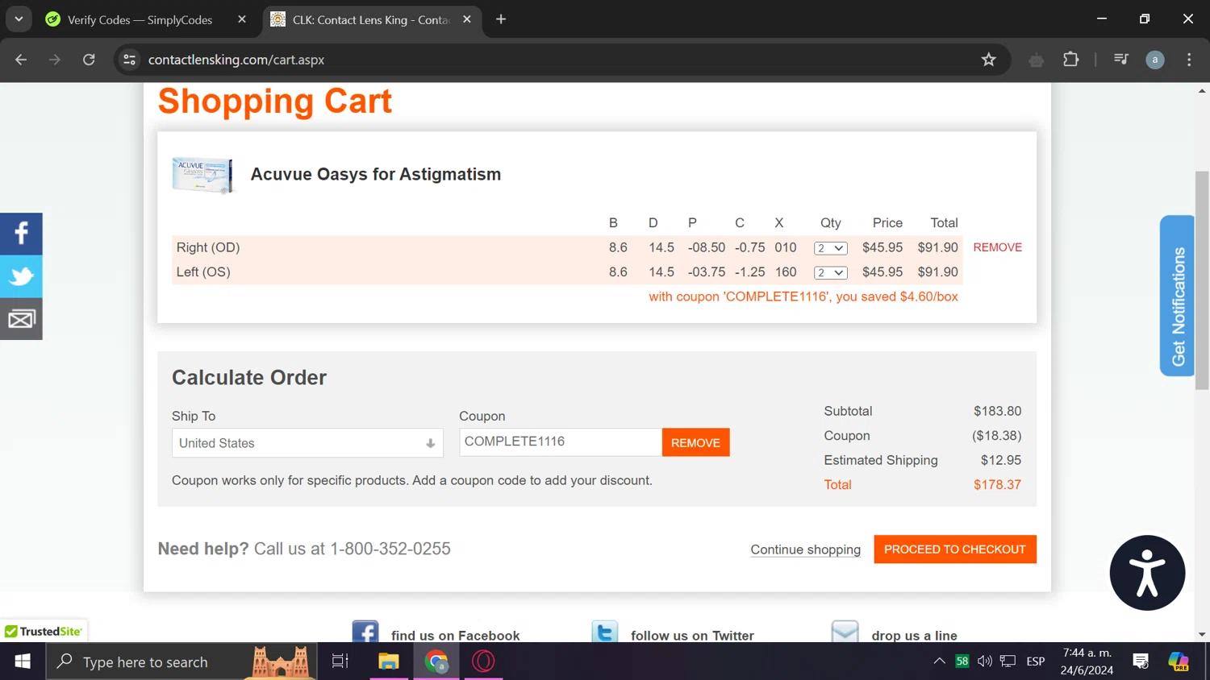Click the green 58 badge tray icon
Viewport: 1210px width, 680px height.
962,661
